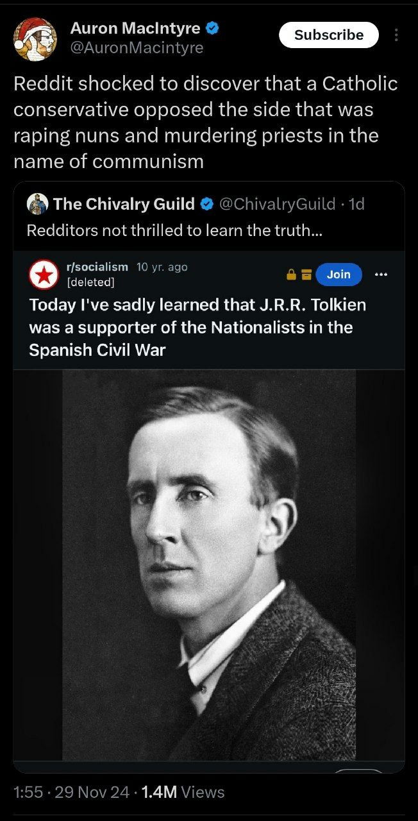Join the r/socialism community

[x=339, y=275]
